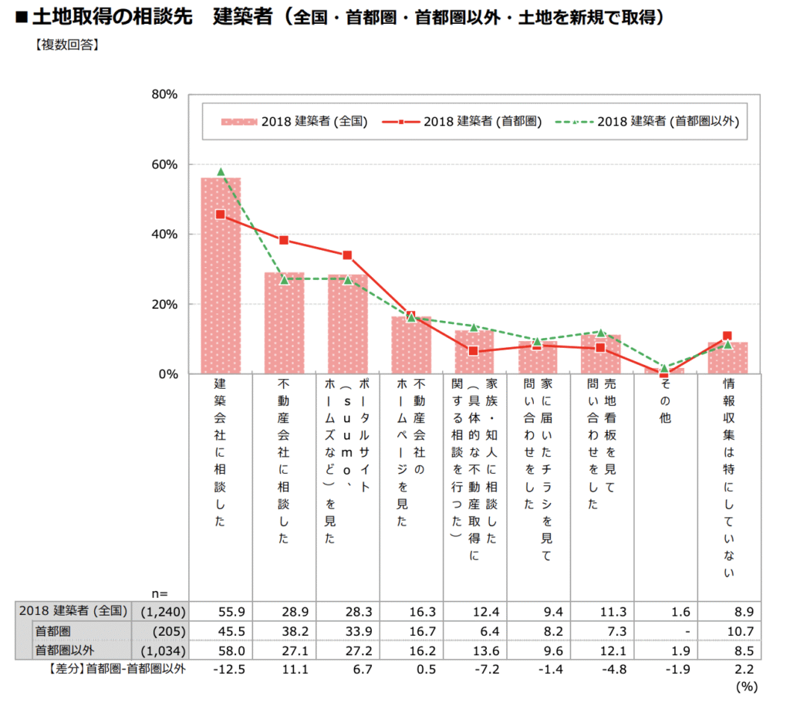Image resolution: width=790 pixels, height=706 pixels.
Task: Click the 80% axis label
Action: coord(164,94)
